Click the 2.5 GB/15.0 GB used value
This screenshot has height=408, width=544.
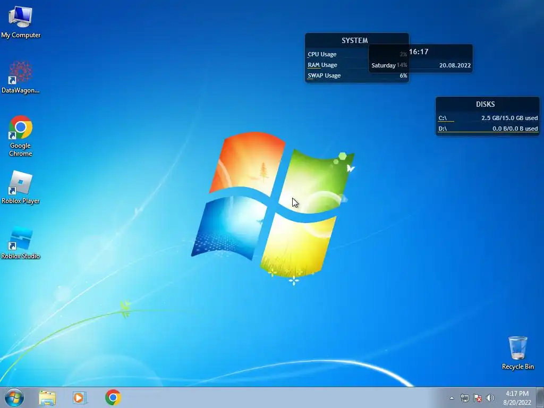(x=509, y=118)
